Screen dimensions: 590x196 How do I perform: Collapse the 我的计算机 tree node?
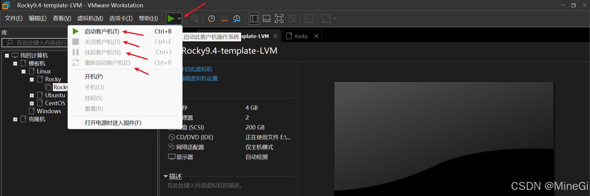[x=7, y=56]
